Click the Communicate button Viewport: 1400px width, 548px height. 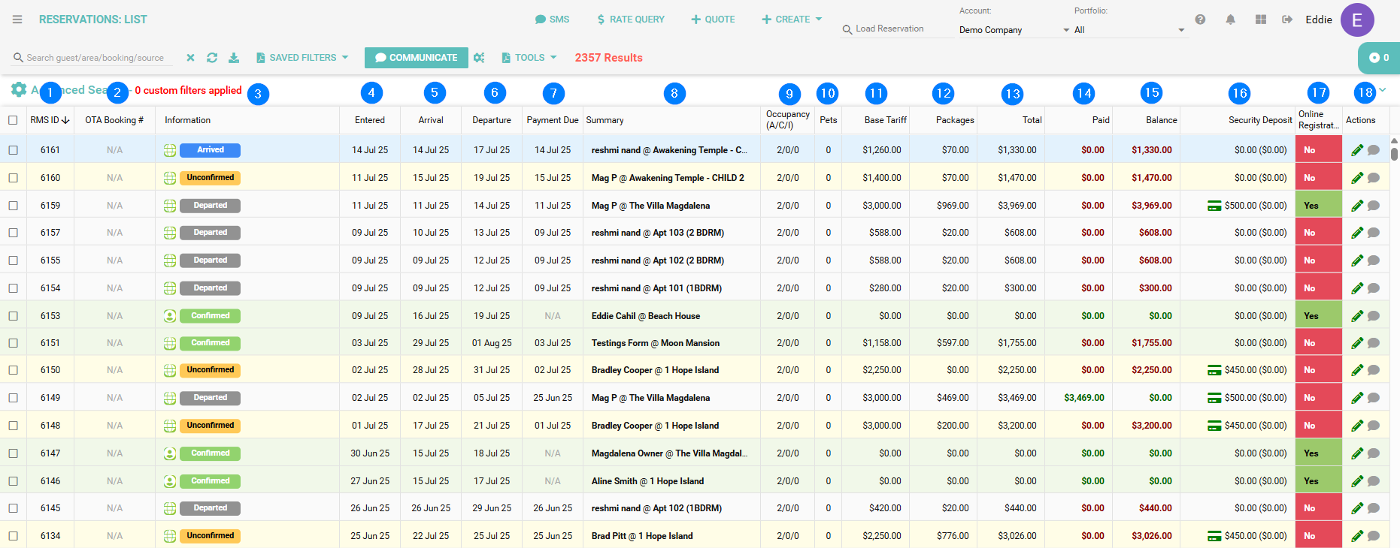click(x=416, y=58)
